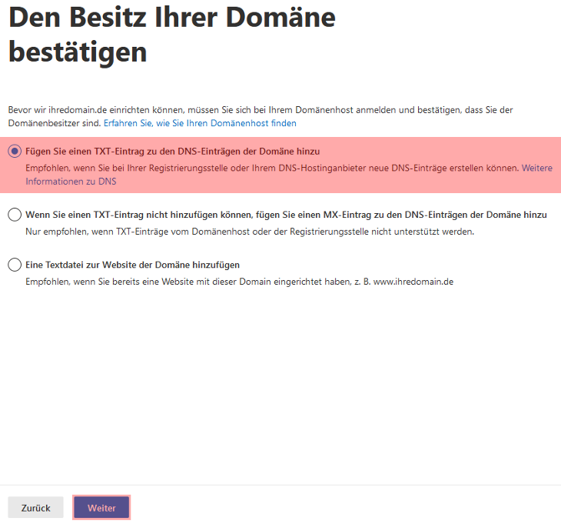Select the Textdatei zur Website radio option

point(15,265)
